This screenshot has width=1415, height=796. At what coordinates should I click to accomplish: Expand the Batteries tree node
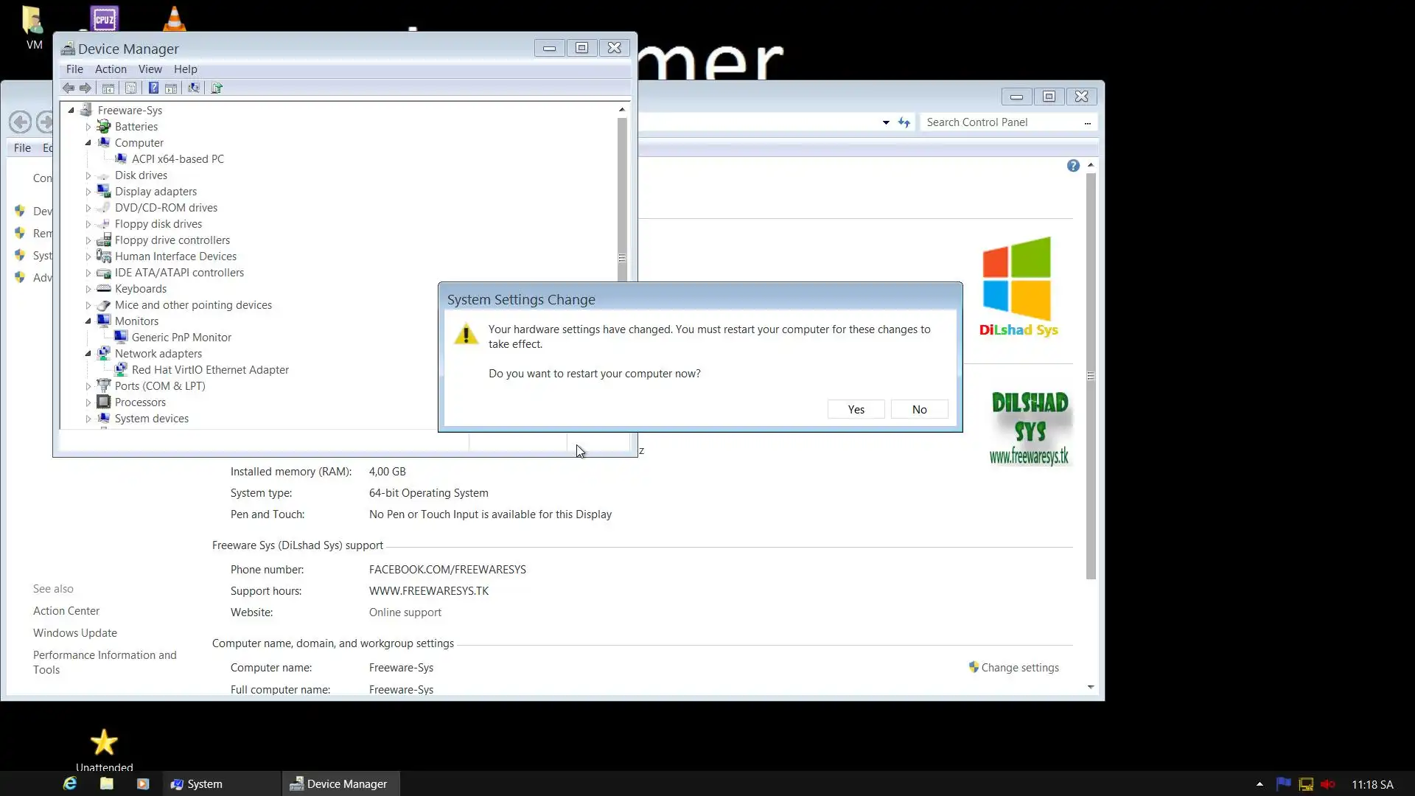click(x=88, y=127)
